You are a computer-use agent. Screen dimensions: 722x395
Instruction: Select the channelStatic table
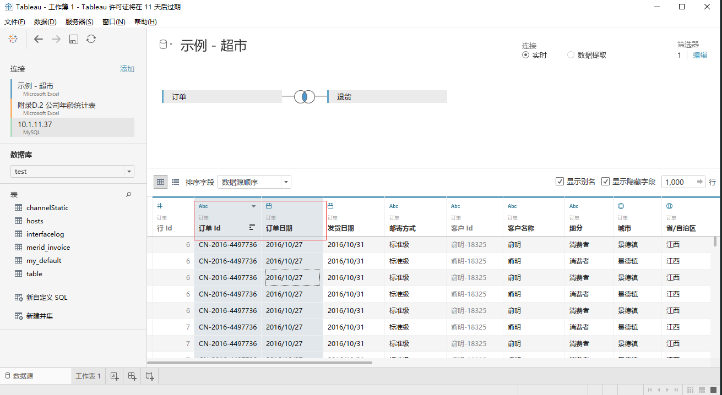click(x=47, y=207)
